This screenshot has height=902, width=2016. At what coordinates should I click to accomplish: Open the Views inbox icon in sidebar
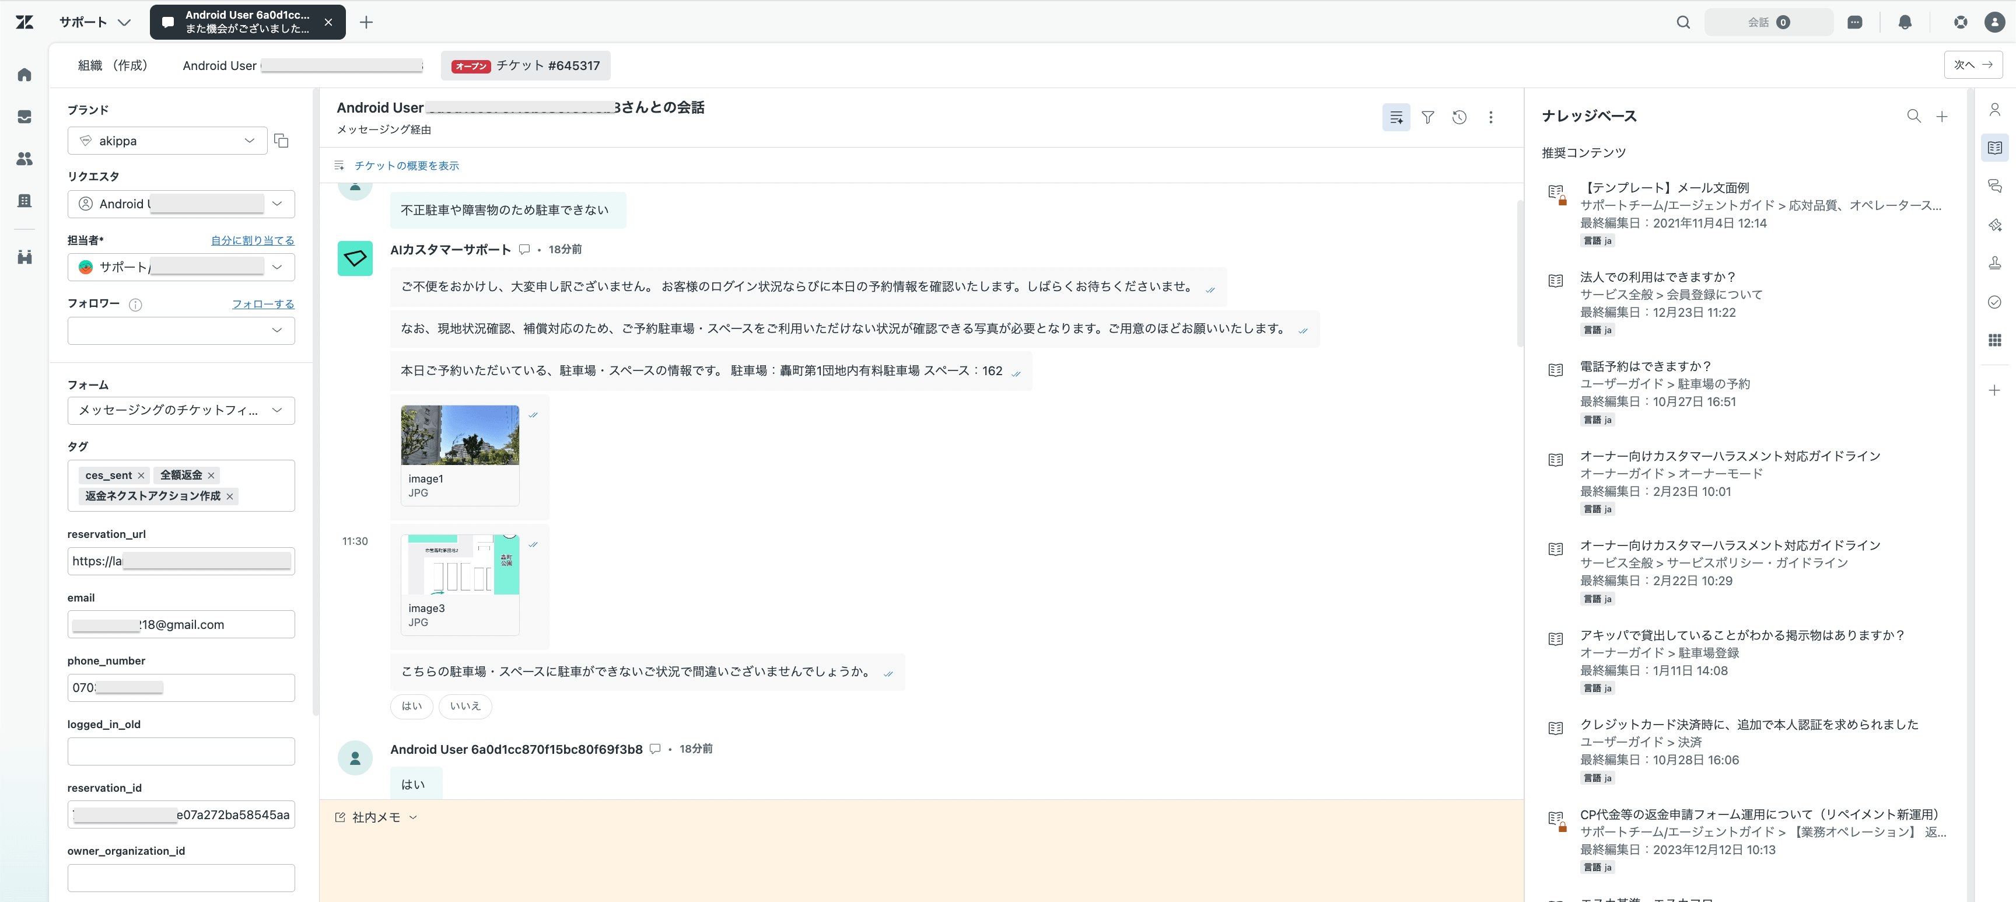tap(24, 117)
